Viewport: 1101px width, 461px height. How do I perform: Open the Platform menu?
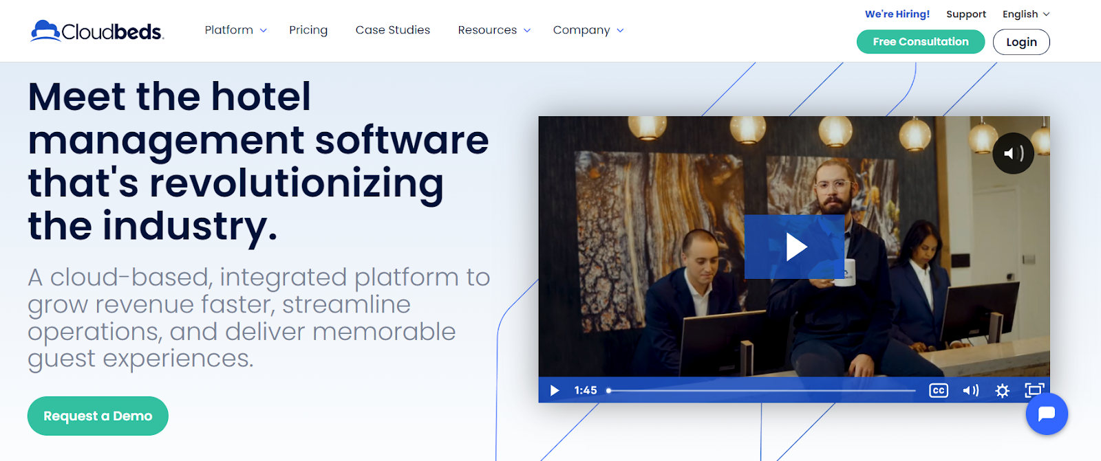point(229,30)
